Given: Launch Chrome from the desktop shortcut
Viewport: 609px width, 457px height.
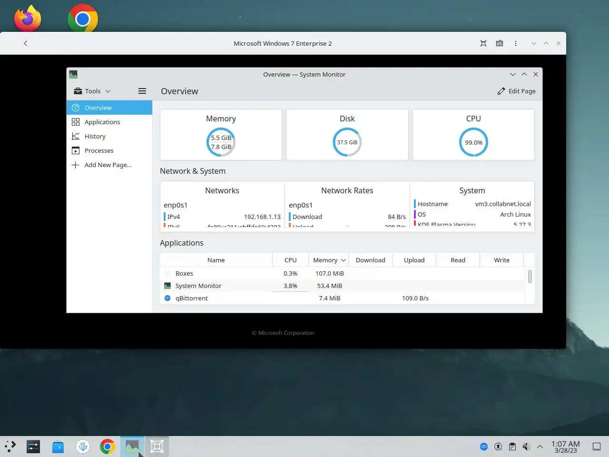Looking at the screenshot, I should click(x=83, y=18).
